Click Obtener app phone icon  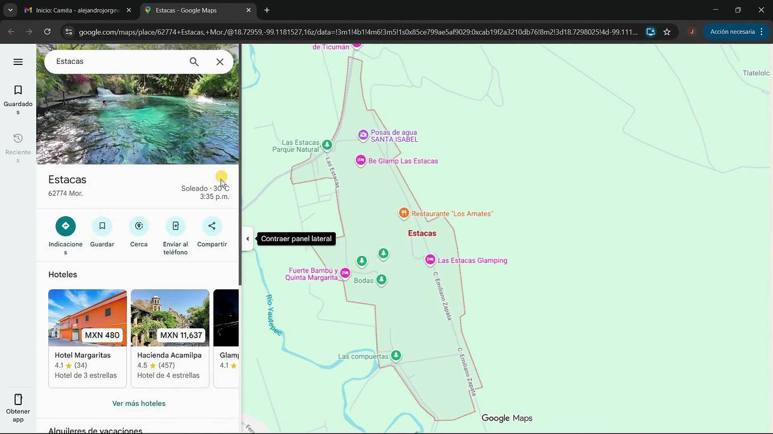click(18, 408)
